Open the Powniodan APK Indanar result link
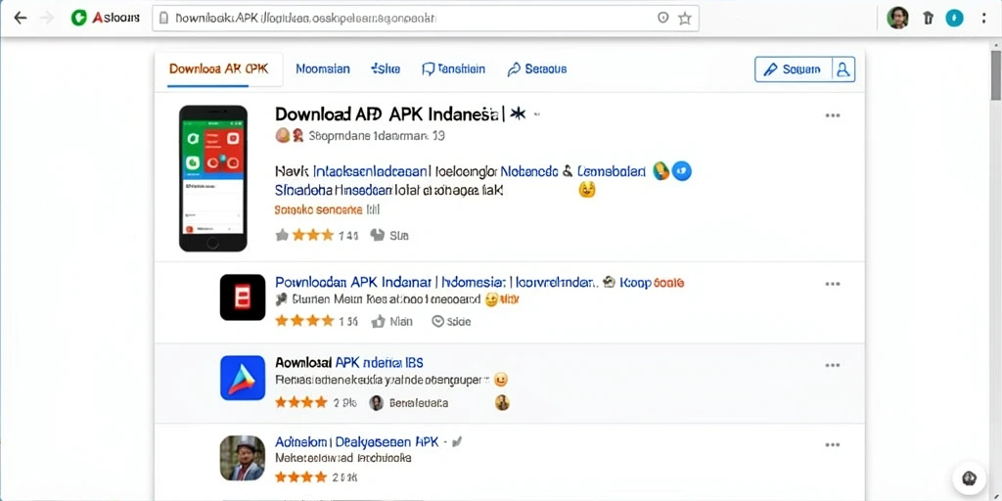The height and width of the screenshot is (501, 1002). pyautogui.click(x=435, y=282)
